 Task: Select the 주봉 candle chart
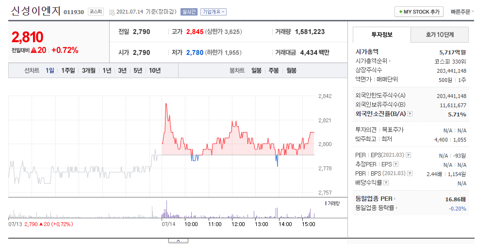coord(274,71)
